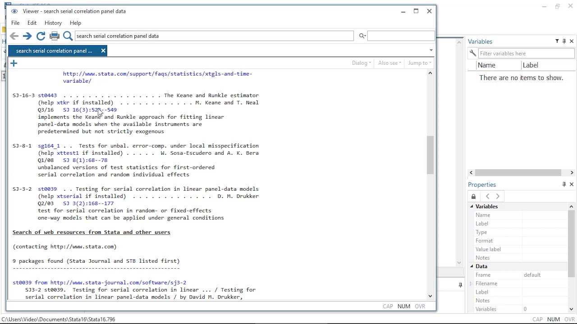Image resolution: width=577 pixels, height=324 pixels.
Task: Go back with the Viewer back arrow
Action: click(14, 36)
